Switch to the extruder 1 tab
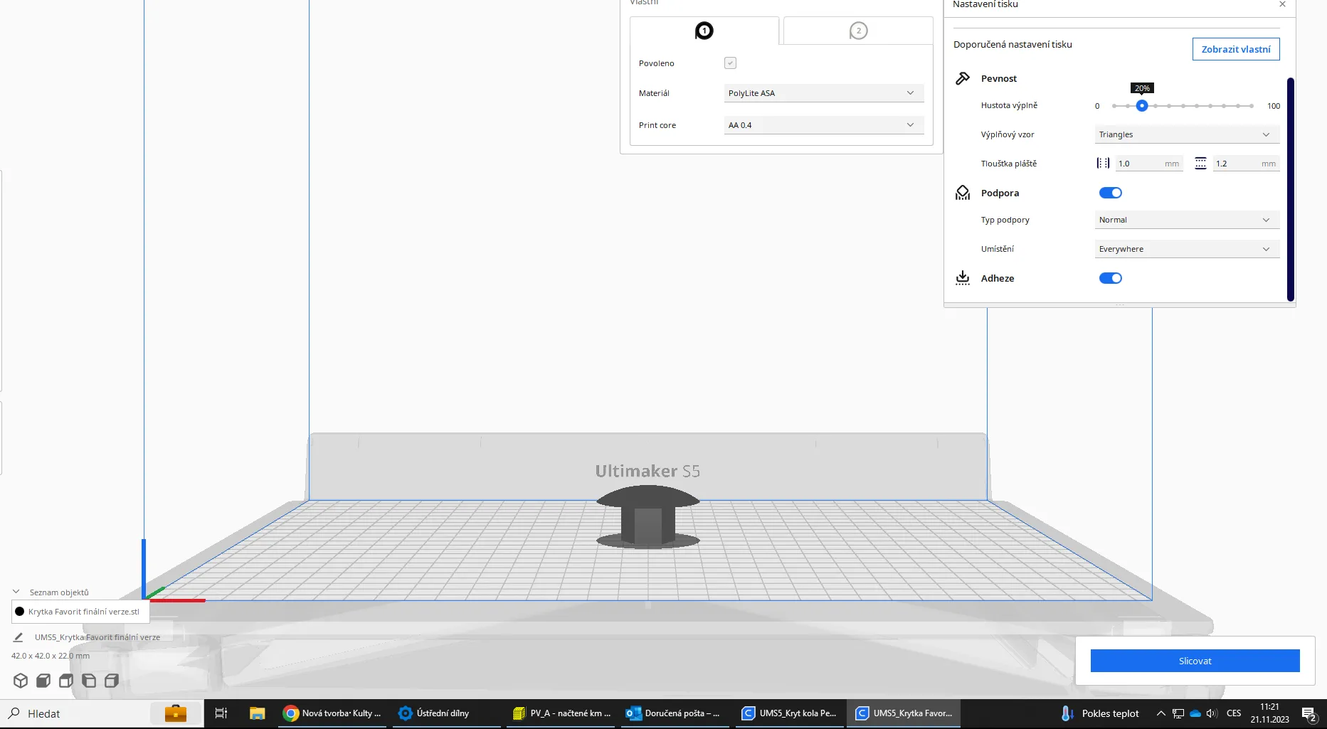1327x729 pixels. coord(704,31)
